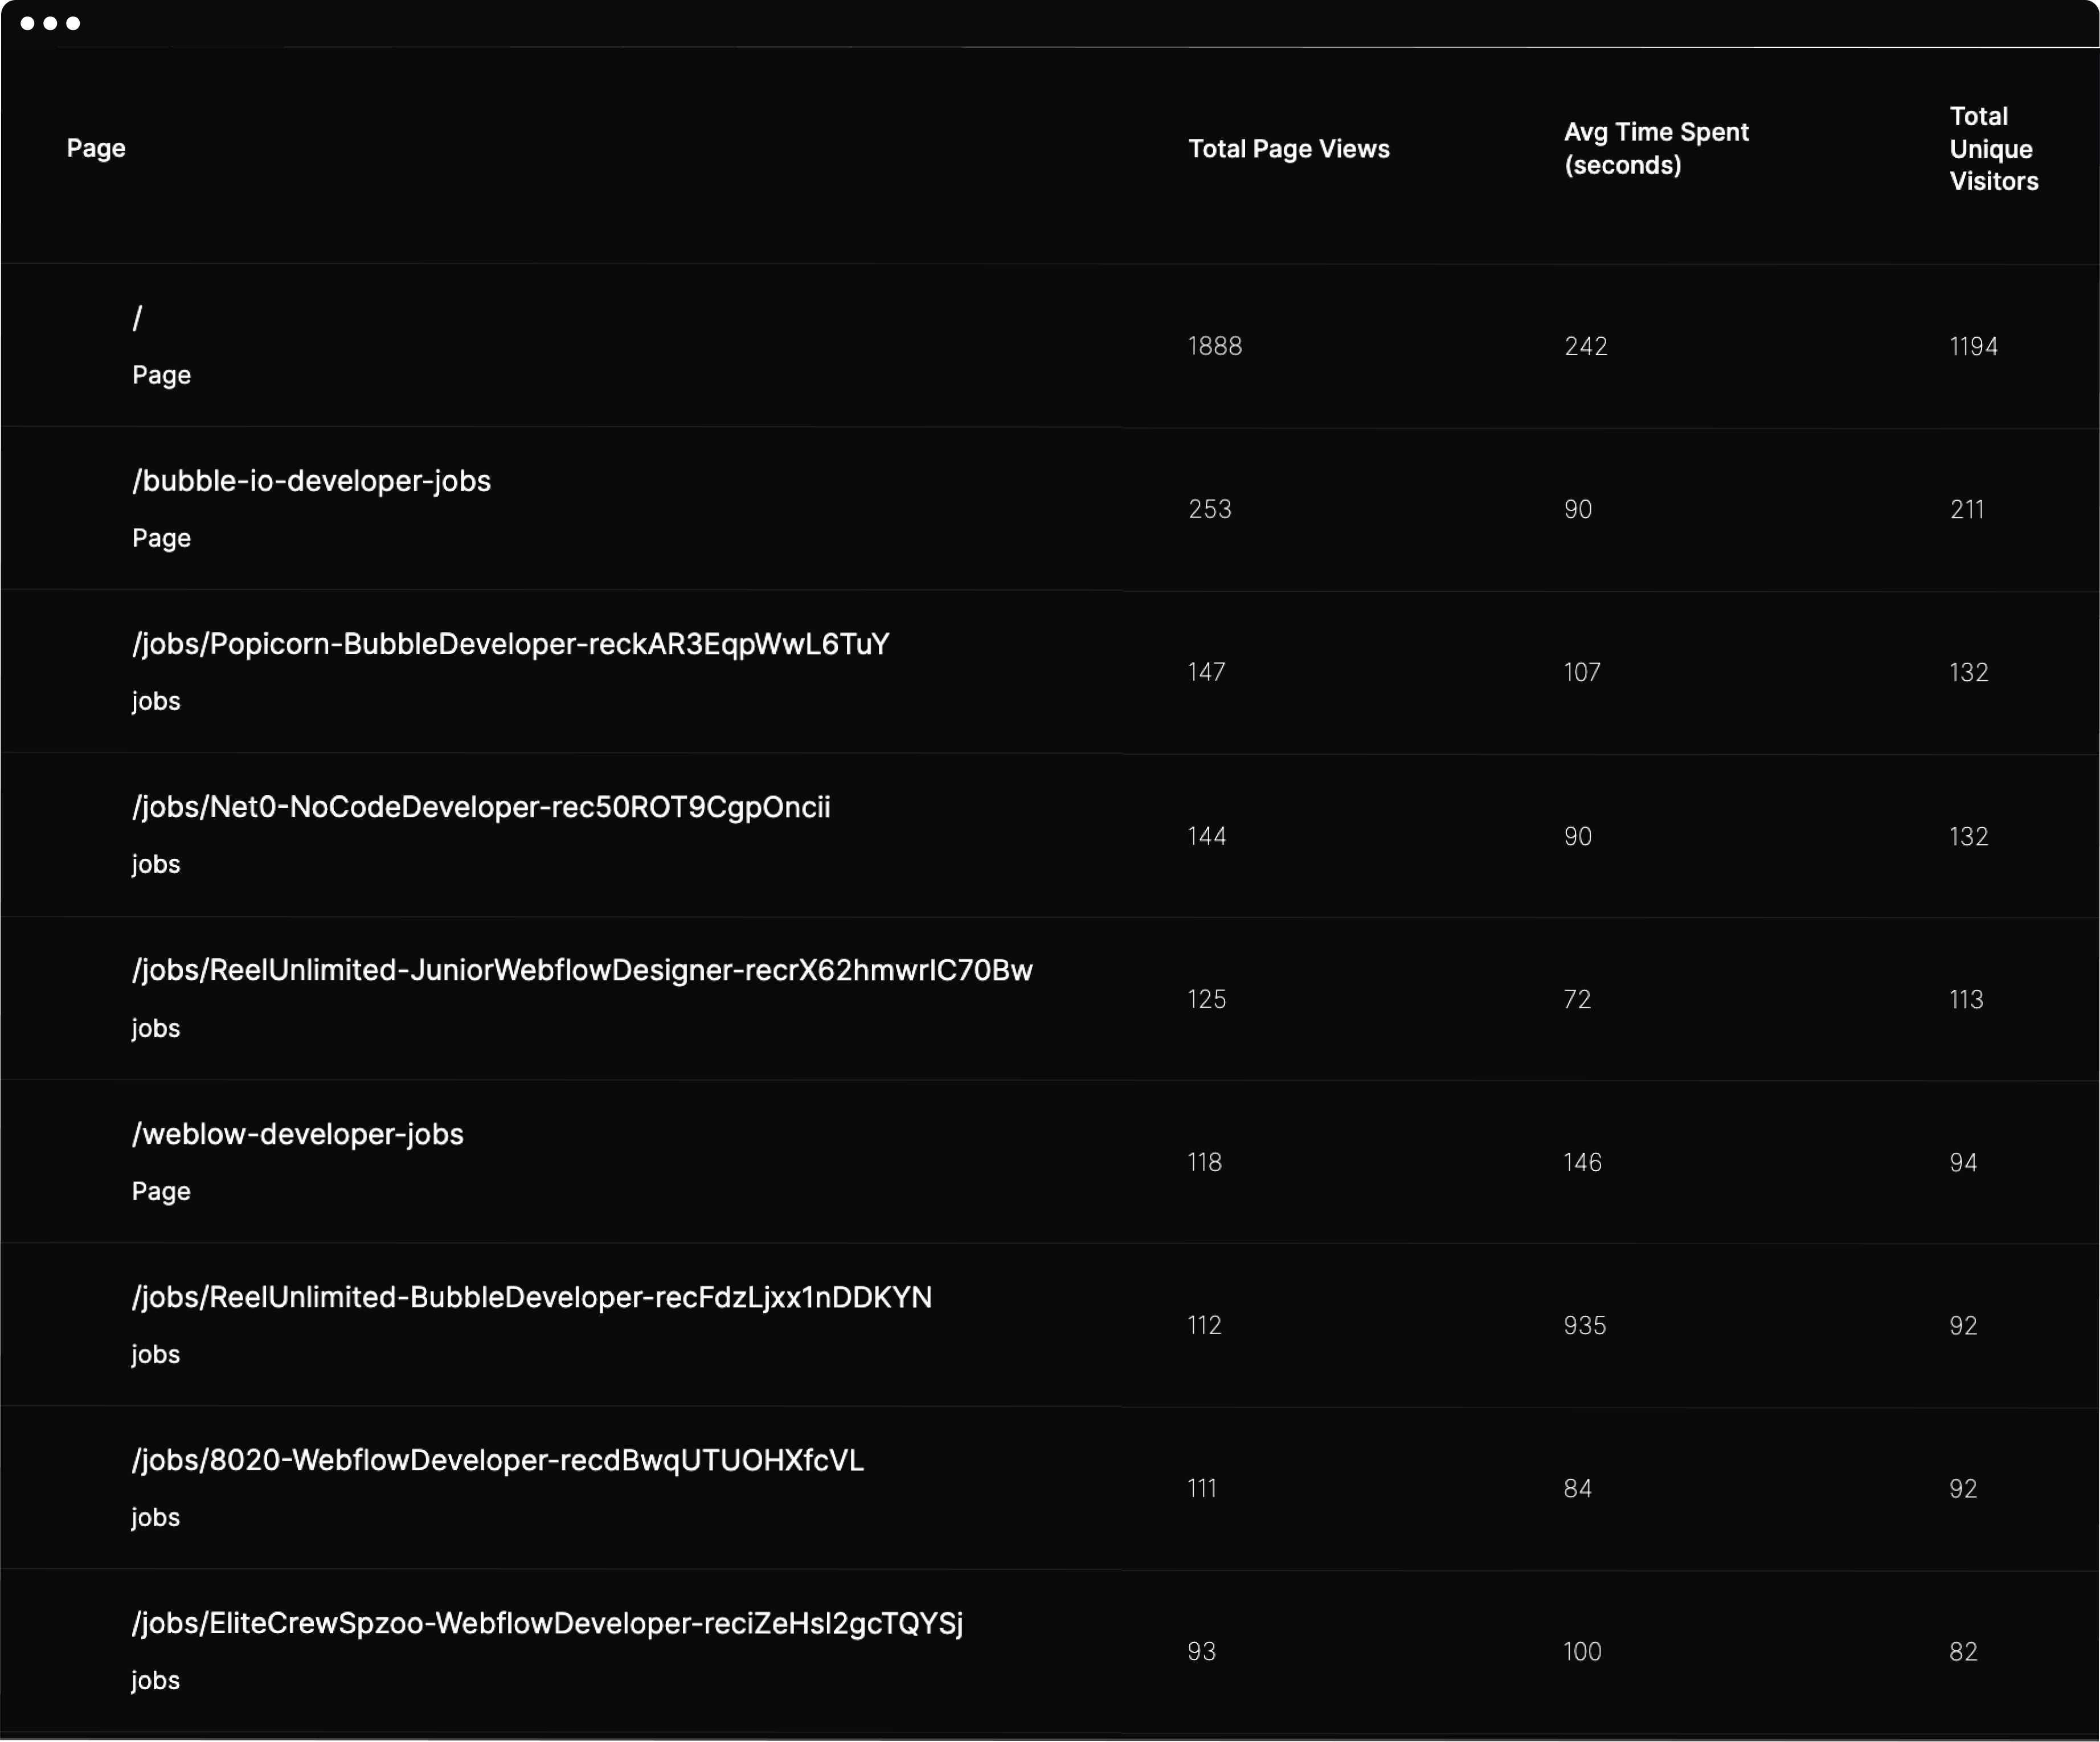2100x1742 pixels.
Task: Open ReelUnlimited BubbleDeveloper job link
Action: [x=531, y=1297]
